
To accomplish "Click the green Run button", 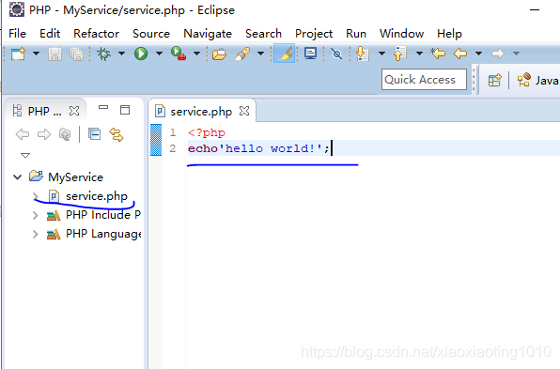I will point(141,54).
